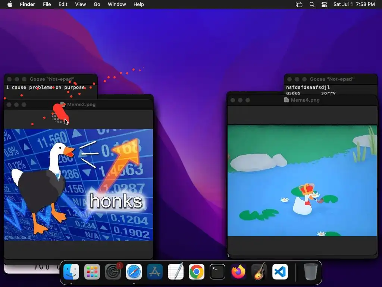Click the 'nsfdafdsaafsdjl' text line

click(x=308, y=87)
